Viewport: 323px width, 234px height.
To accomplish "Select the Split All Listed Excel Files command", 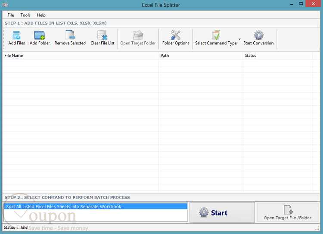I will click(96, 206).
